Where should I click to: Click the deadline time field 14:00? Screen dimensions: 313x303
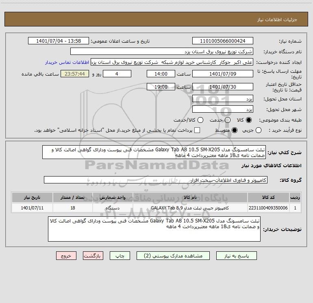(161, 74)
